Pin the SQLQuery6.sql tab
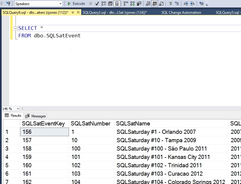 [73, 13]
